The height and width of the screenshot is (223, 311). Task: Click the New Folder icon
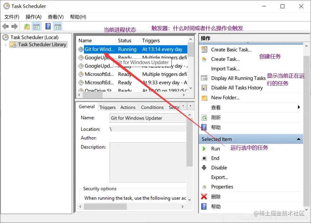click(204, 98)
